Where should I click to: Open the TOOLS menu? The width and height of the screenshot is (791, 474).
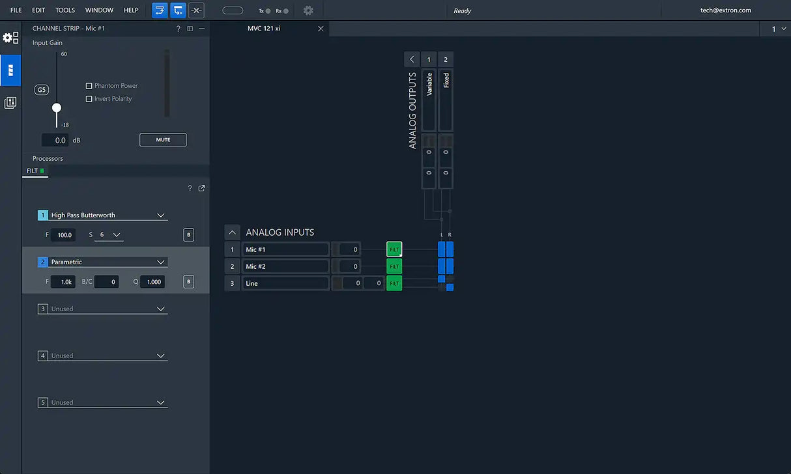click(x=65, y=10)
